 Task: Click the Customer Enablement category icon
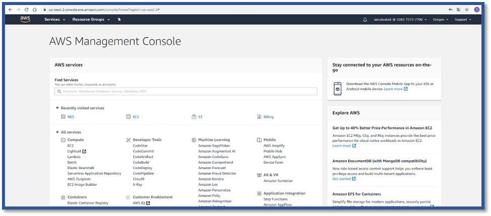129,197
